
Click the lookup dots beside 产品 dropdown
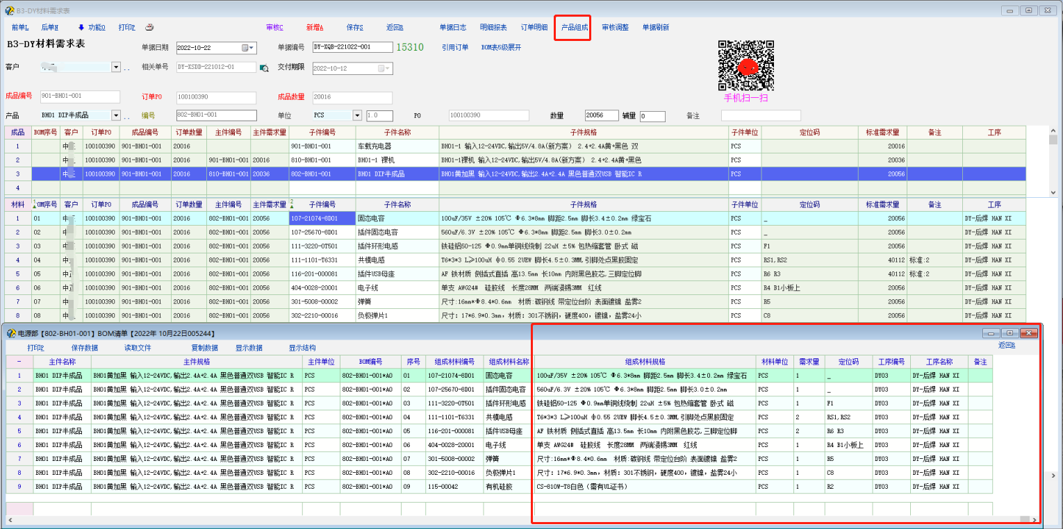127,116
